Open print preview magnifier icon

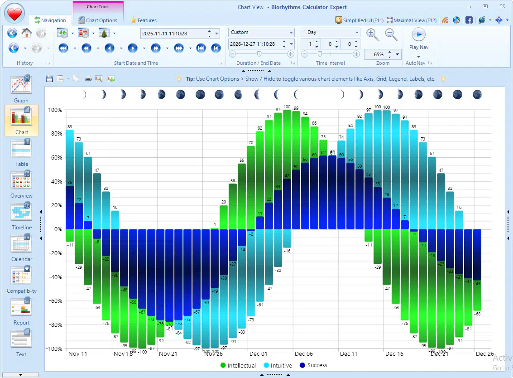(98, 78)
